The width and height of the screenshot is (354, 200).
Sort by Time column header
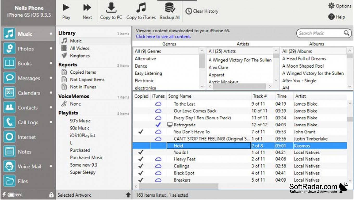[x=281, y=96]
